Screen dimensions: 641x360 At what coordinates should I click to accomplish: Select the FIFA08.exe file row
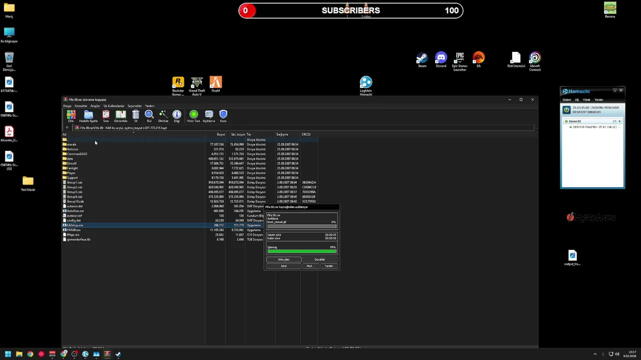[163, 230]
